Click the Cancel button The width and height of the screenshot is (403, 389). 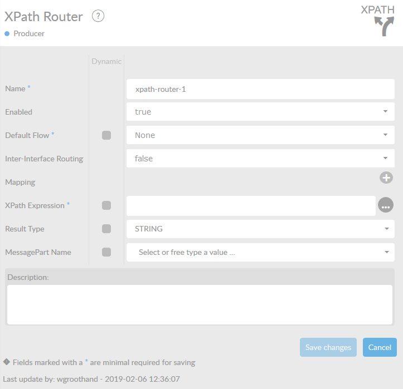380,347
